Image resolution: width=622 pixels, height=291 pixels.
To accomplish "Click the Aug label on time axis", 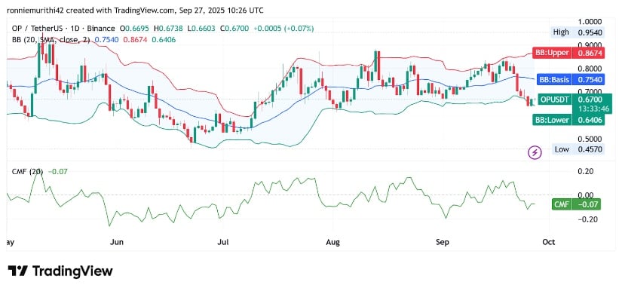I will [333, 242].
